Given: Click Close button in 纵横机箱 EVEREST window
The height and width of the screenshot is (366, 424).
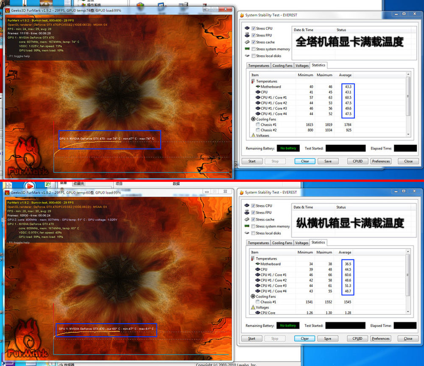Looking at the screenshot, I should (x=408, y=338).
